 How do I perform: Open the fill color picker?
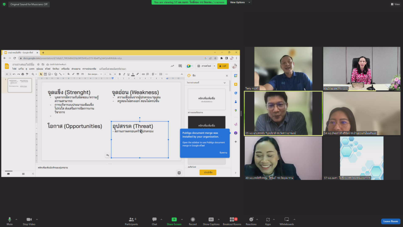point(68,74)
